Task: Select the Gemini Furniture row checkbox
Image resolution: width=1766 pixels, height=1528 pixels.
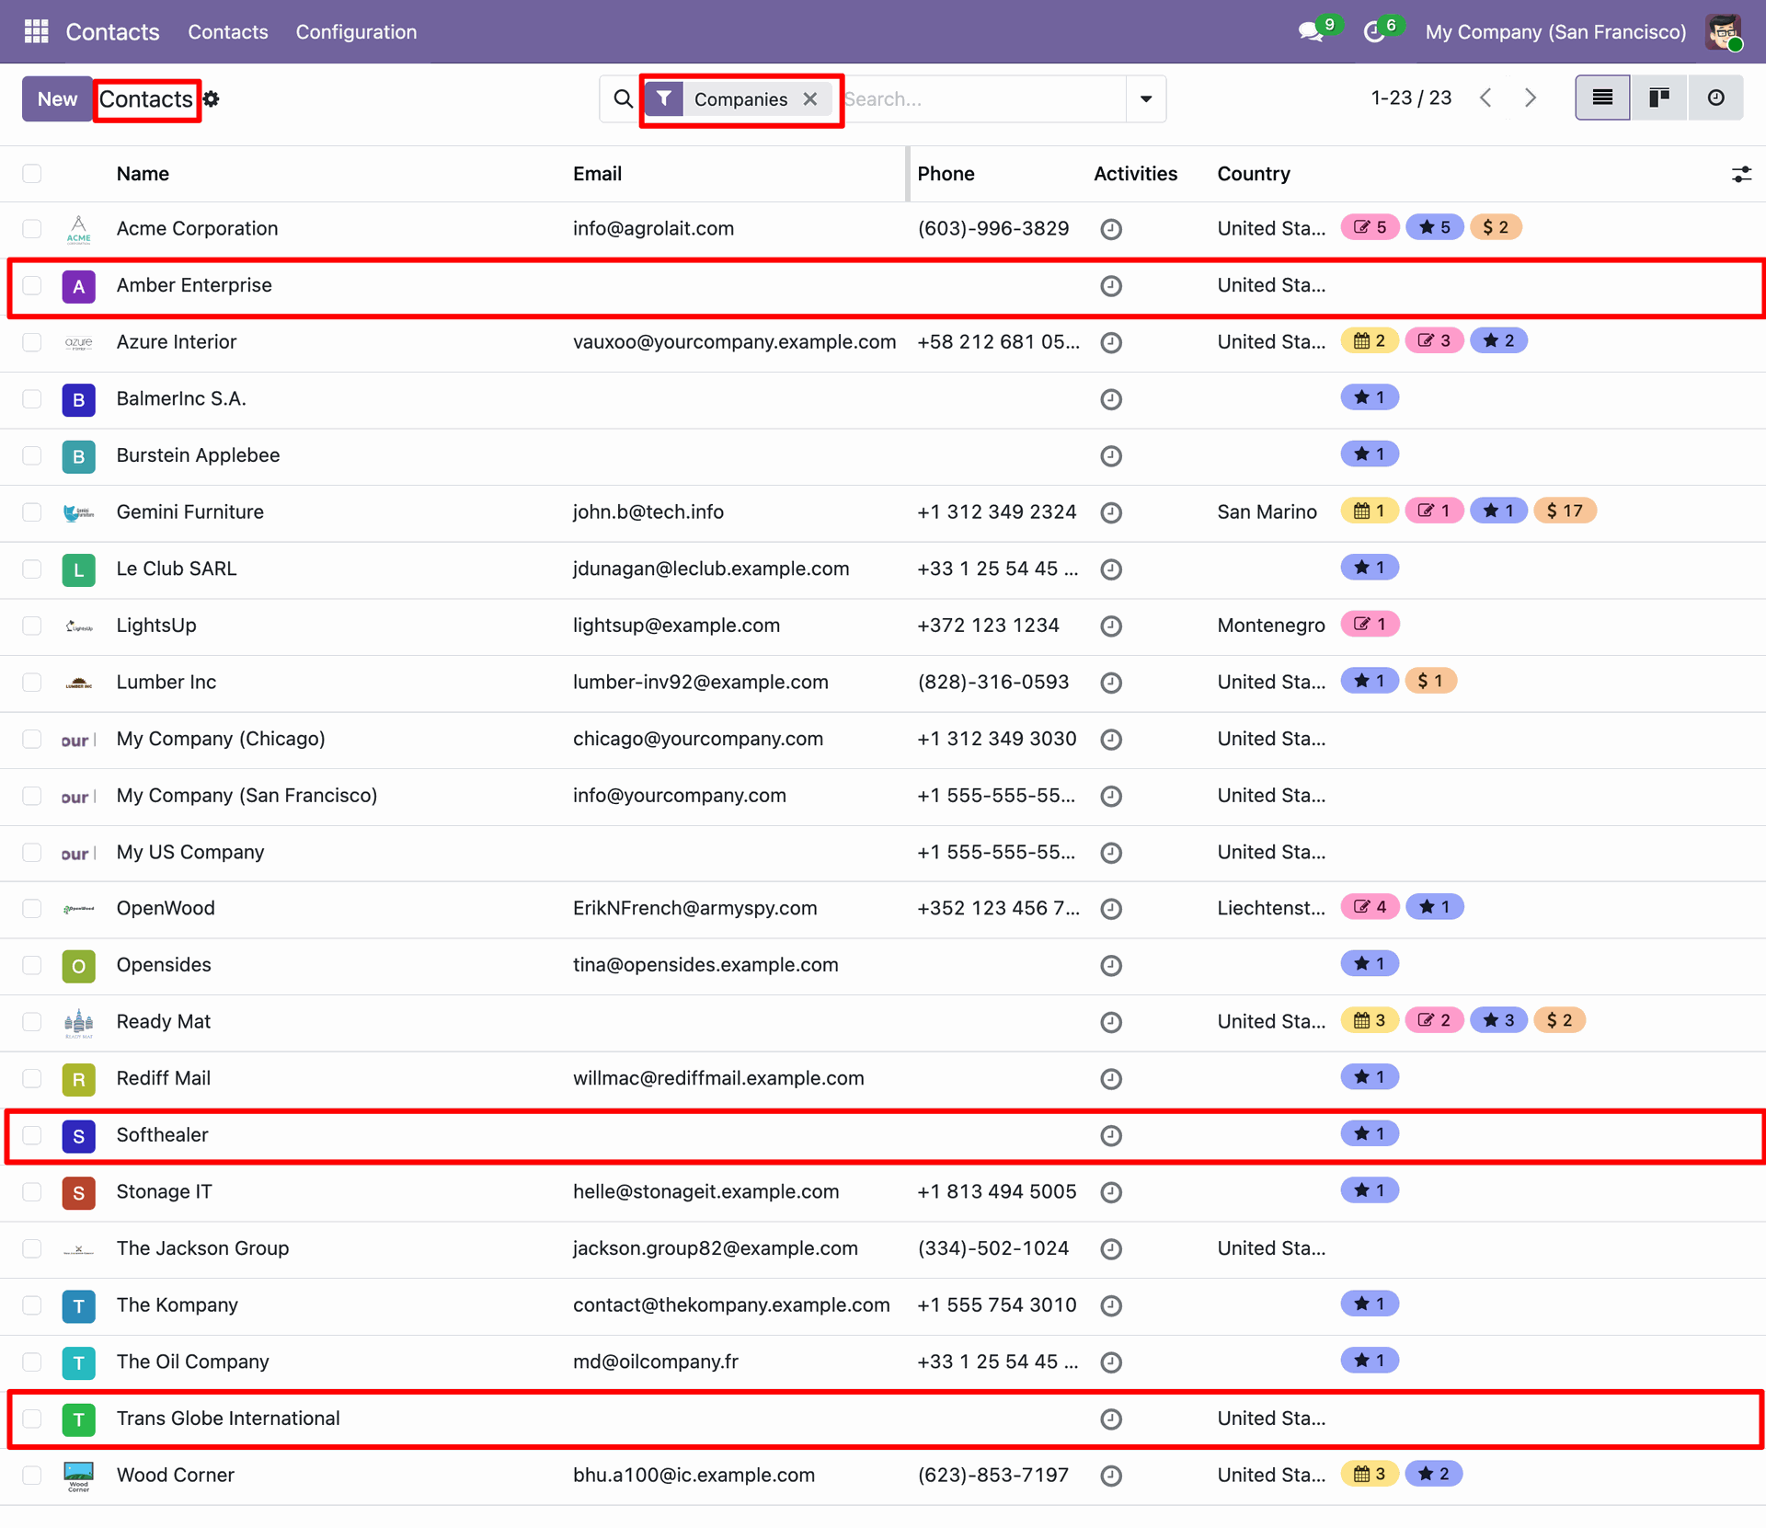Action: 32,512
